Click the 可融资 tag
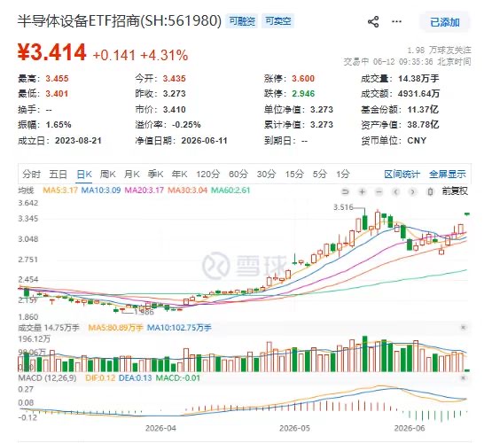The width and height of the screenshot is (492, 443). [242, 21]
